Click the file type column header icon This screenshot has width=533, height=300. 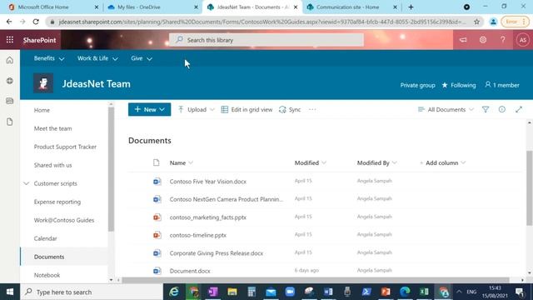(x=156, y=162)
